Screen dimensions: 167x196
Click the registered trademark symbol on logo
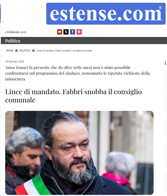click(160, 8)
